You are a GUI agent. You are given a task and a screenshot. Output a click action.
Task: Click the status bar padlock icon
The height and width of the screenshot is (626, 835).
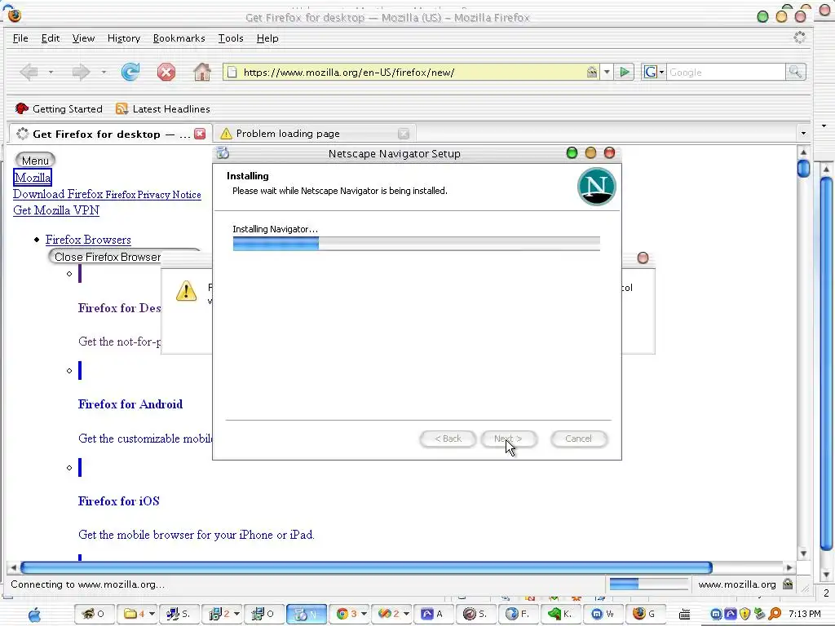[x=788, y=584]
